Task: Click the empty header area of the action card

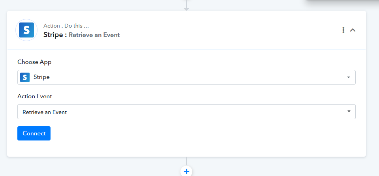Action: coord(230,30)
